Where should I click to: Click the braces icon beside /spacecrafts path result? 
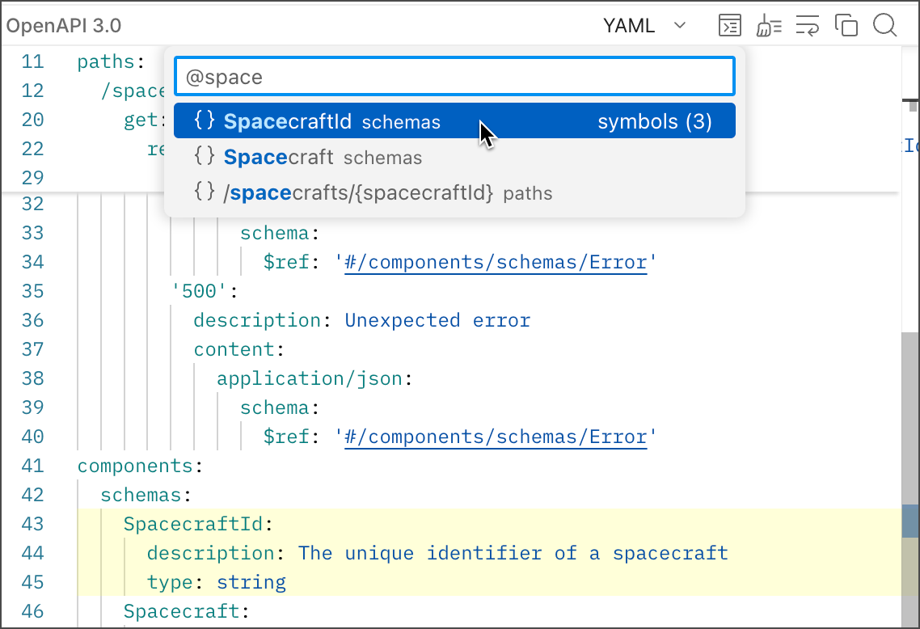(x=205, y=192)
